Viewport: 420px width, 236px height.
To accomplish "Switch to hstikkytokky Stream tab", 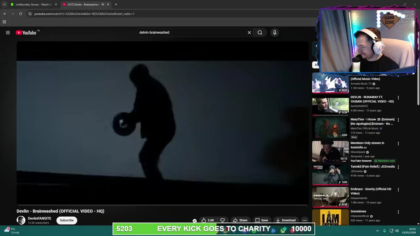I will [x=34, y=5].
